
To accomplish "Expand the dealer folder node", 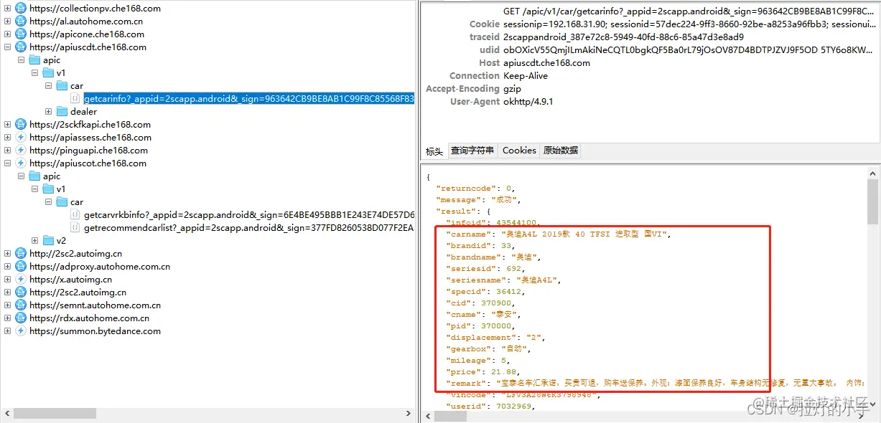I will click(48, 112).
